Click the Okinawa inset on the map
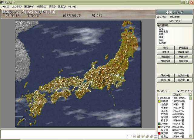 [21, 122]
